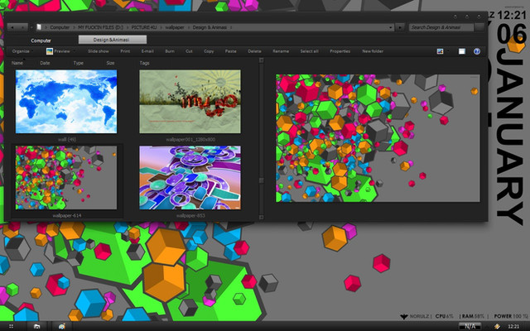
Task: Click Cut in the toolbar
Action: 189,51
